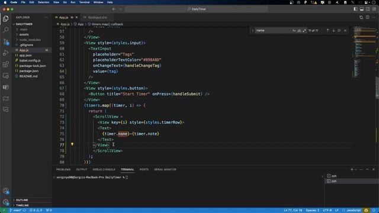379x213 pixels.
Task: Split the editor right
Action: 367,17
